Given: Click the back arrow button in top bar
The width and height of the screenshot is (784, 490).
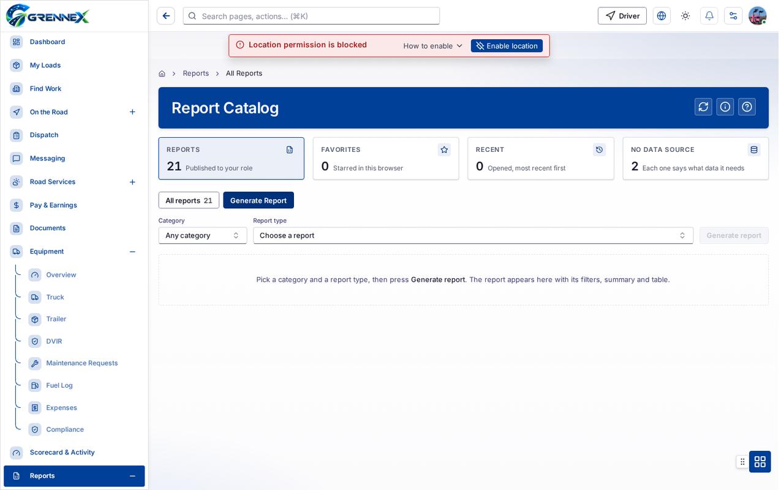Looking at the screenshot, I should tap(165, 16).
